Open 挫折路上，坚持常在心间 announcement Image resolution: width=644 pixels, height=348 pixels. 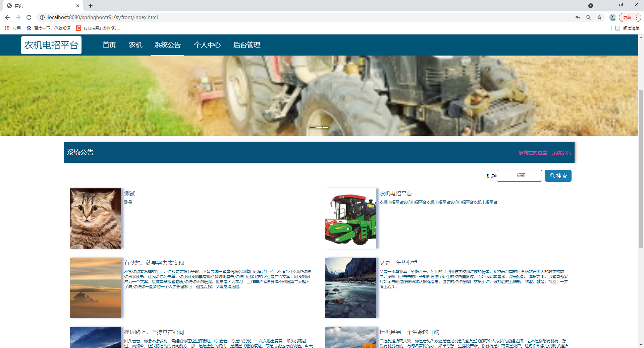154,332
